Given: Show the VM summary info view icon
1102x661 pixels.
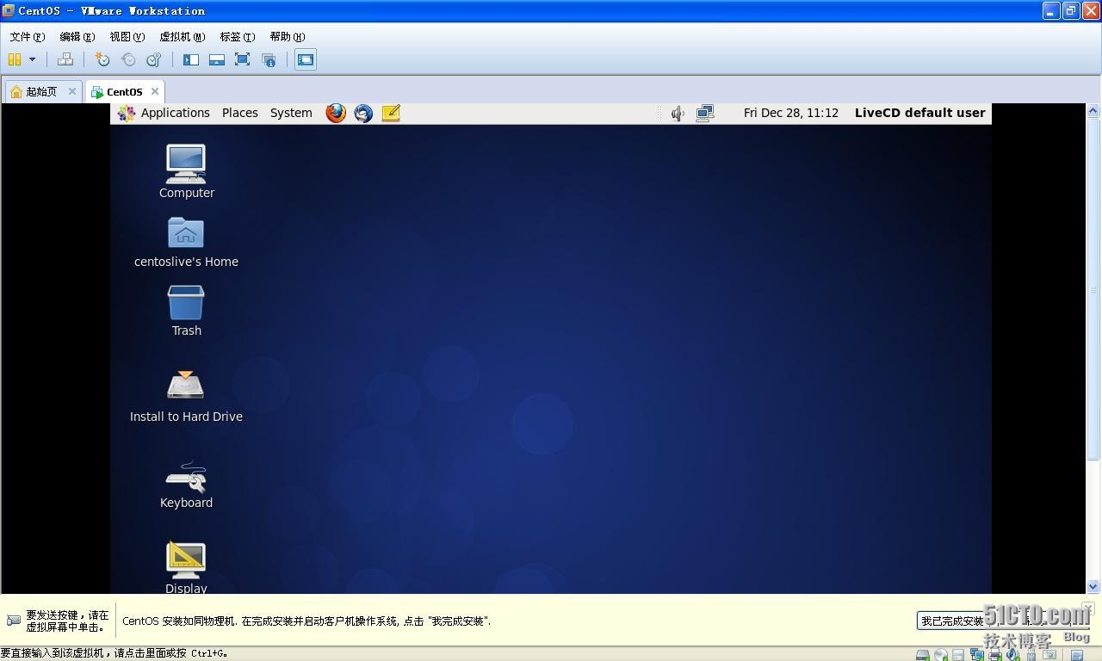Looking at the screenshot, I should pyautogui.click(x=269, y=59).
